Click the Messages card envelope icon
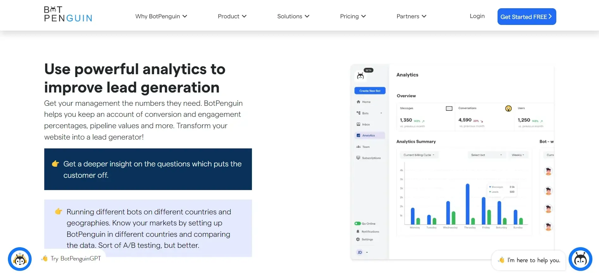 point(449,108)
